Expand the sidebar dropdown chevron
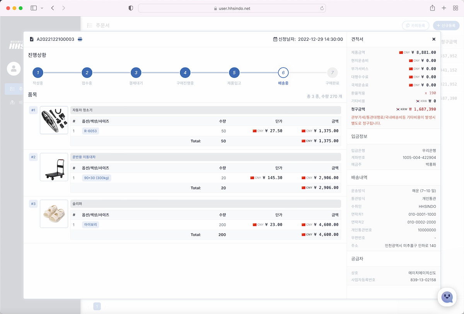Image resolution: width=464 pixels, height=314 pixels. [x=42, y=8]
